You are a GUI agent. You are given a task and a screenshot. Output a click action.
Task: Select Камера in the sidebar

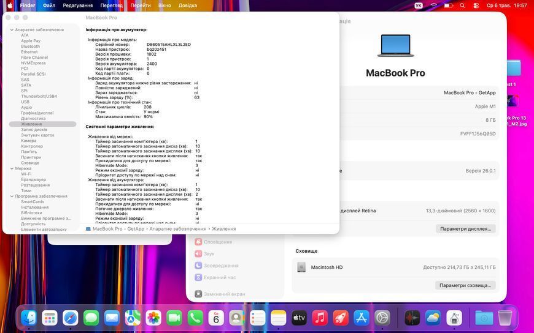[29, 141]
